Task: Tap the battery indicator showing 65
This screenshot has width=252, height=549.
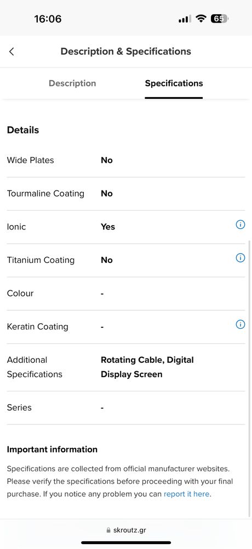Action: pyautogui.click(x=220, y=19)
